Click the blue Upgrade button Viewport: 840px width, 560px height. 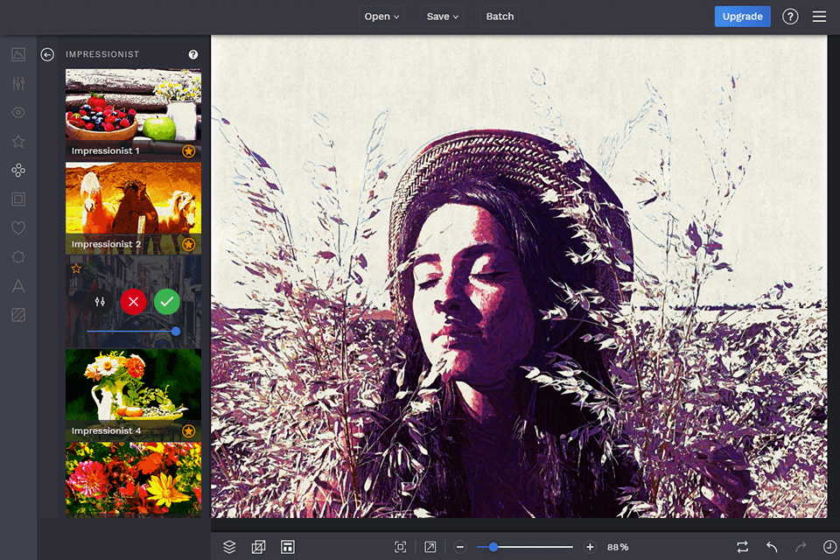coord(742,17)
